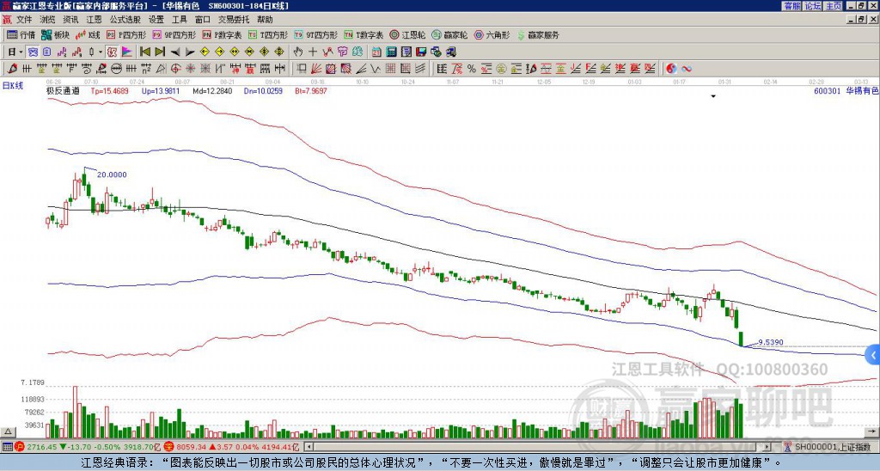The image size is (880, 471).
Task: Click the blue side-panel expand arrow
Action: tap(873, 355)
